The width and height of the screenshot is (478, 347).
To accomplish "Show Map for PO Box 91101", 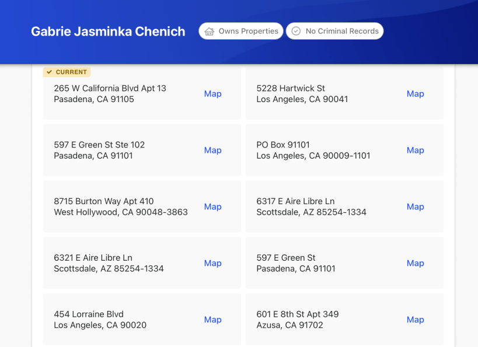I will coord(415,150).
